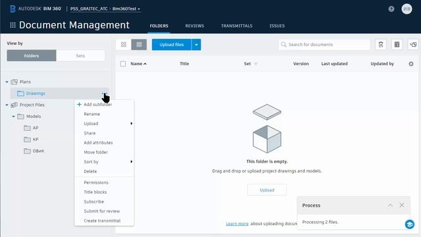The height and width of the screenshot is (237, 421).
Task: Tick the select-all checkbox in table header
Action: [123, 64]
